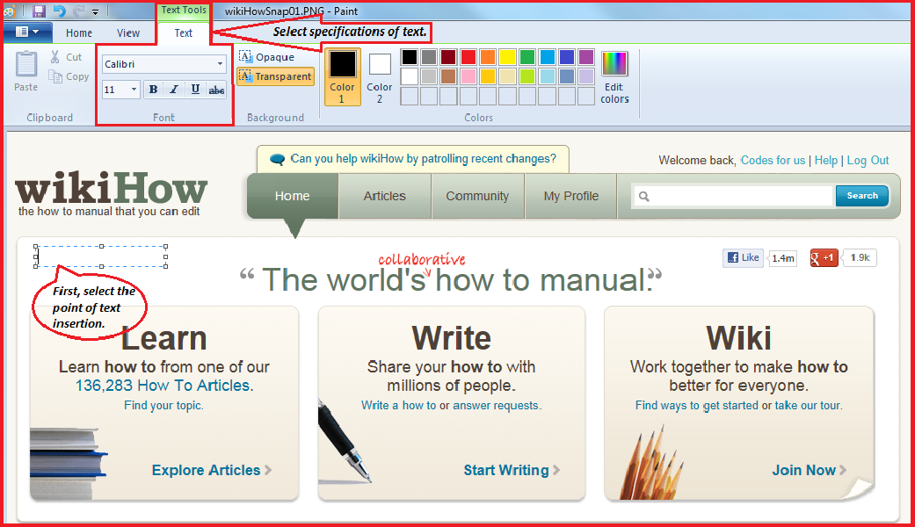Pick the purple color swatch
The image size is (915, 527).
tap(586, 56)
